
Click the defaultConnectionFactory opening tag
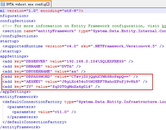[32, 102]
